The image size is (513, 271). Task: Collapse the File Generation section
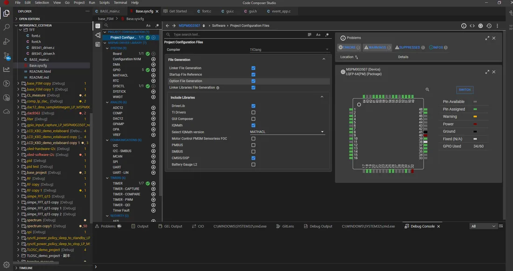(324, 59)
